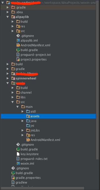Screen dimensions: 100x190
Task: Expand the channel folder
Action: tap(13, 93)
